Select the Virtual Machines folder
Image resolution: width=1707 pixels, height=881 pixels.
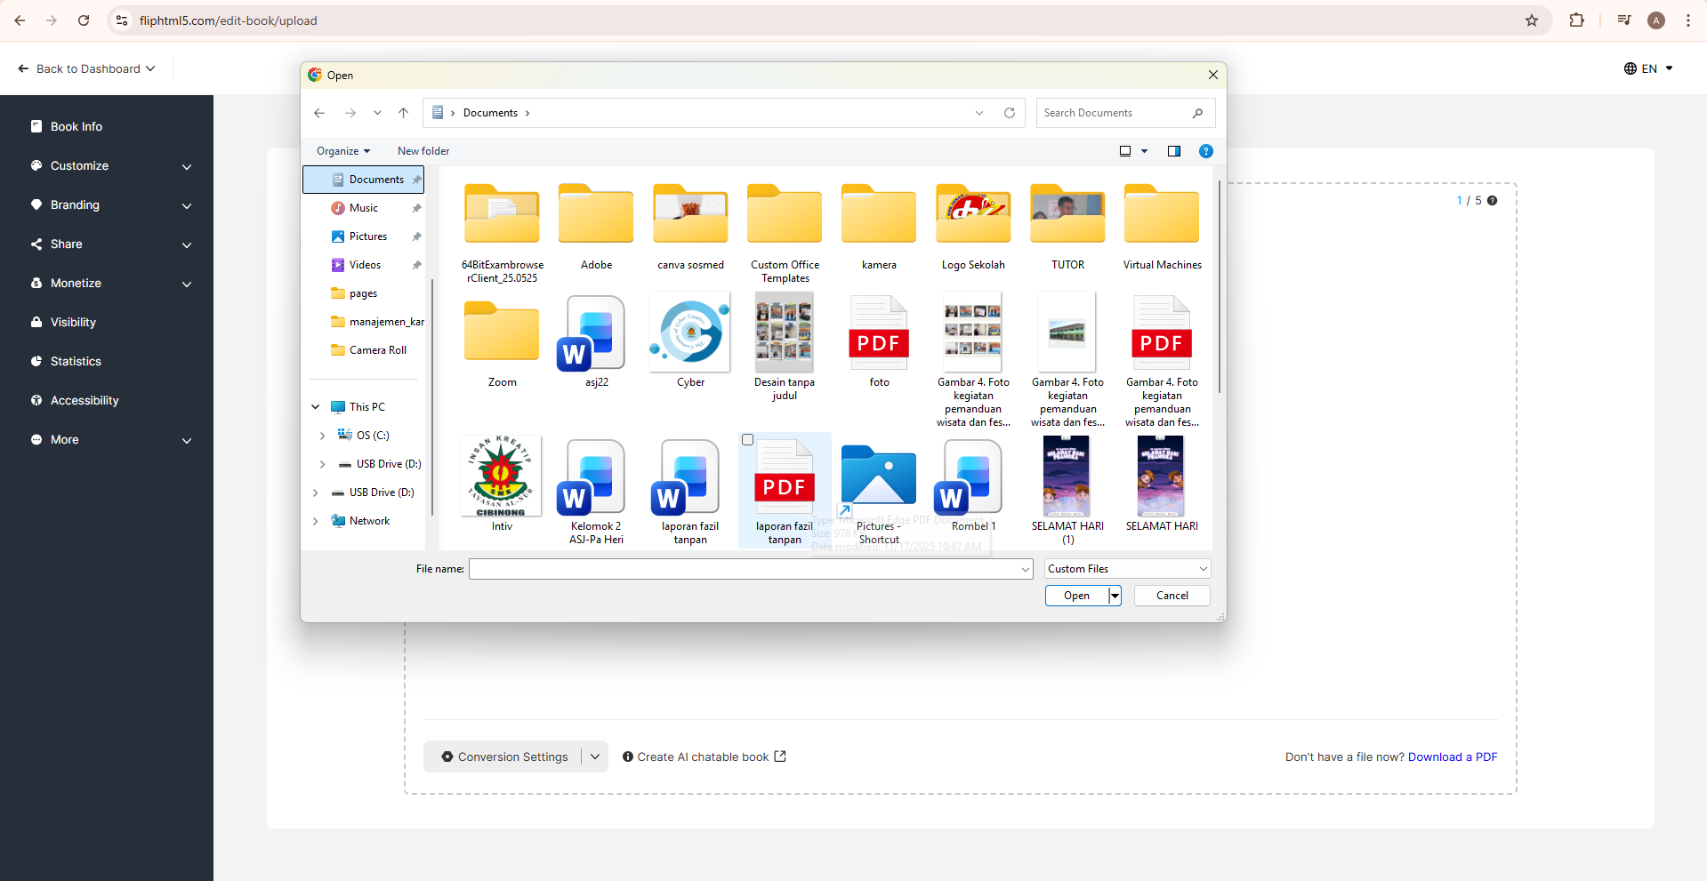(x=1162, y=227)
